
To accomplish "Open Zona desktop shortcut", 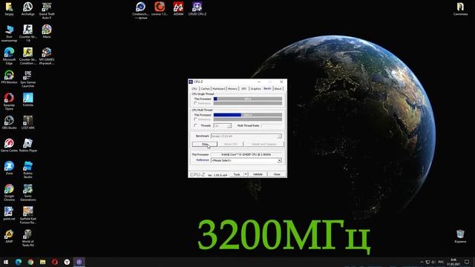I will 9,168.
